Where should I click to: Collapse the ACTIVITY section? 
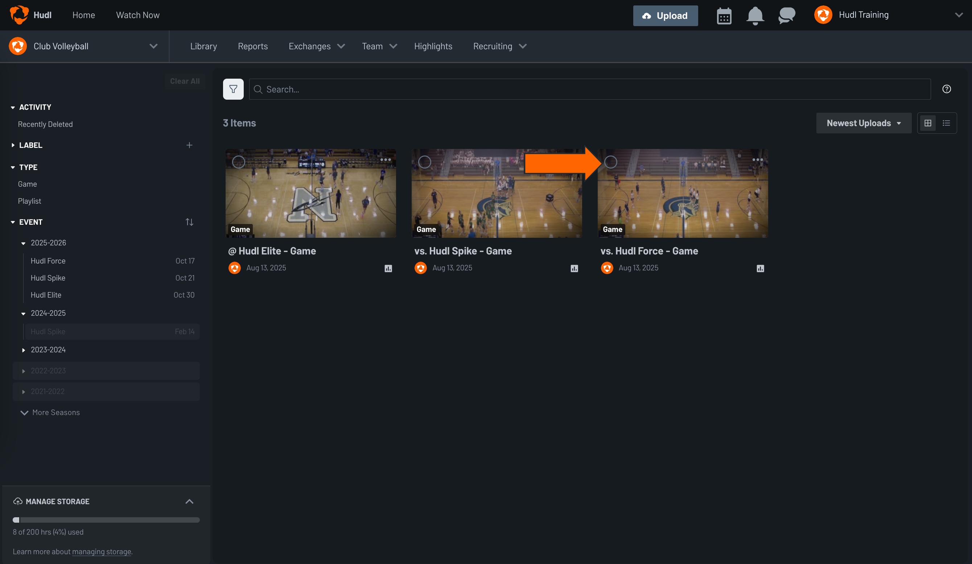coord(13,108)
